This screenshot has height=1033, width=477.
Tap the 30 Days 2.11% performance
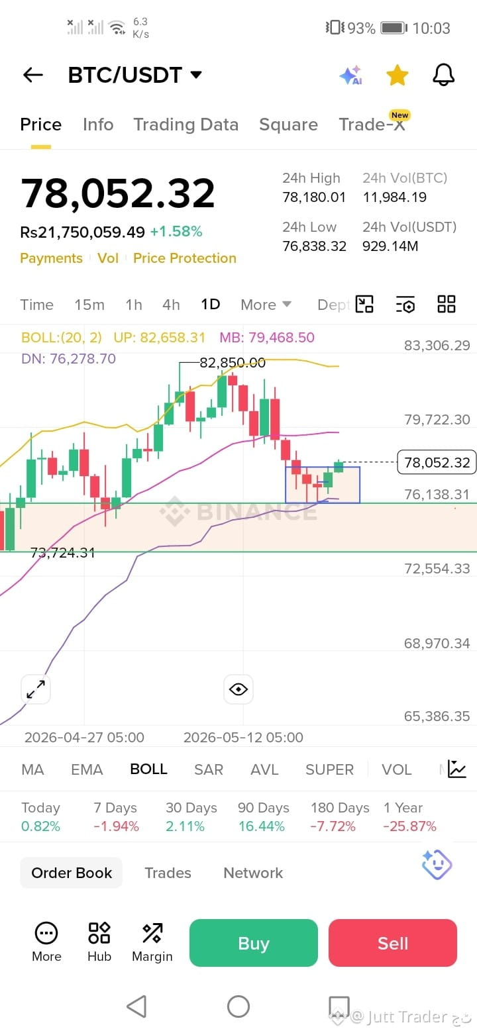click(x=191, y=817)
